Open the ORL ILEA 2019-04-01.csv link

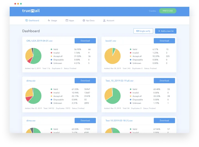(39, 41)
